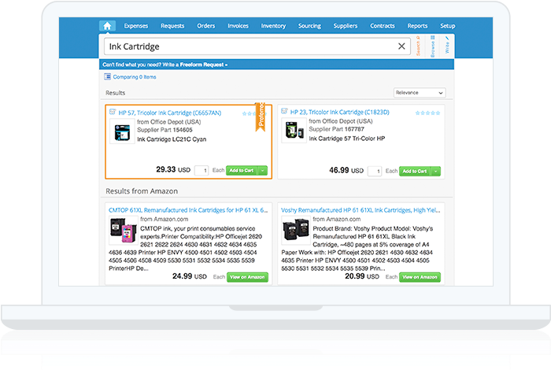Screen dimensions: 551x370
Task: Click the Voshy cartridges thumbnail
Action: (x=295, y=231)
